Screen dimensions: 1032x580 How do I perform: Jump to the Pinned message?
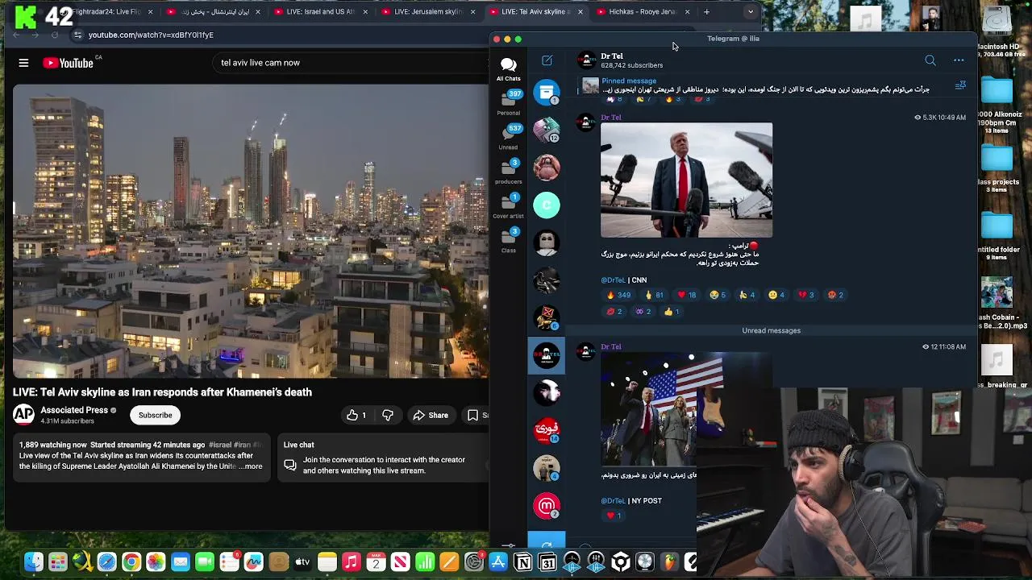coord(766,85)
